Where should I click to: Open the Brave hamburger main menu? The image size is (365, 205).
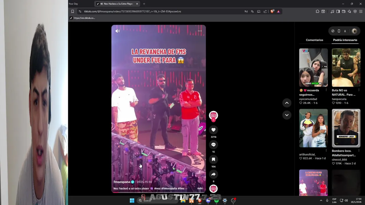click(x=361, y=11)
